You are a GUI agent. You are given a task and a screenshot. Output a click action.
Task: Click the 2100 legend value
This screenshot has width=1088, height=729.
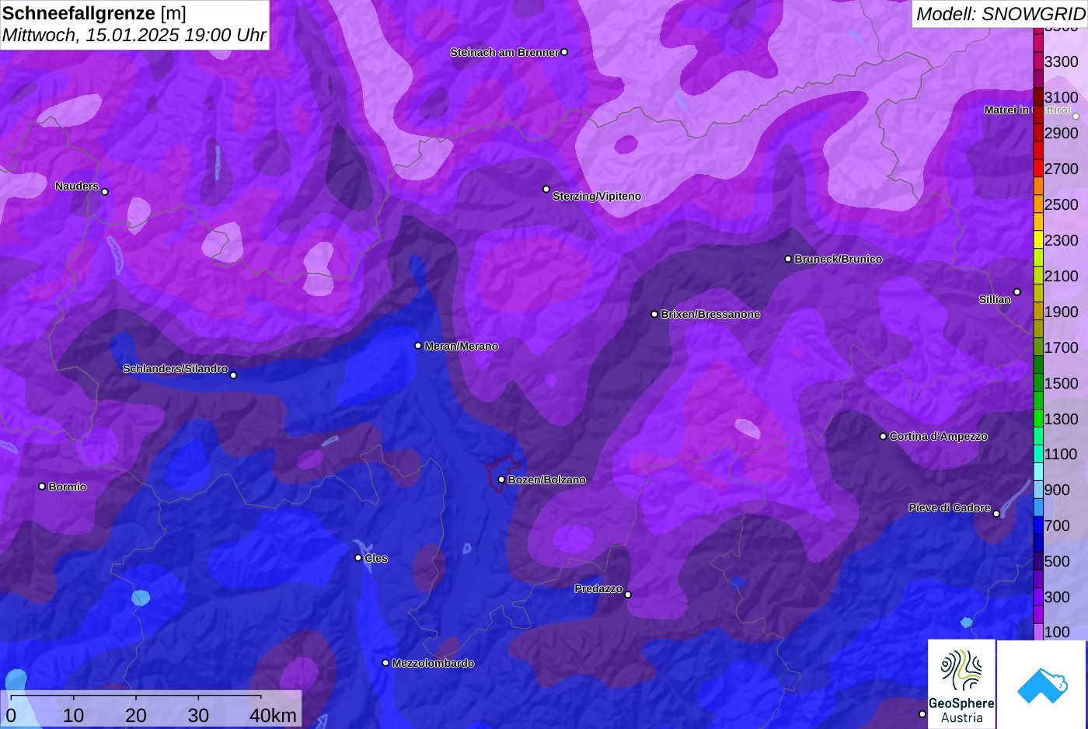pos(1061,276)
